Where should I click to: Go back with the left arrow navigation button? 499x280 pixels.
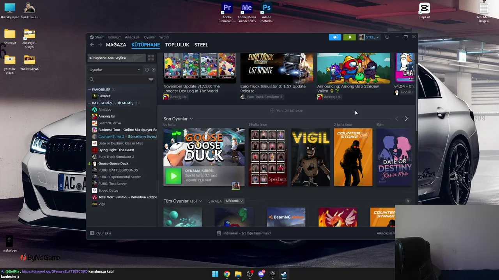coord(92,45)
